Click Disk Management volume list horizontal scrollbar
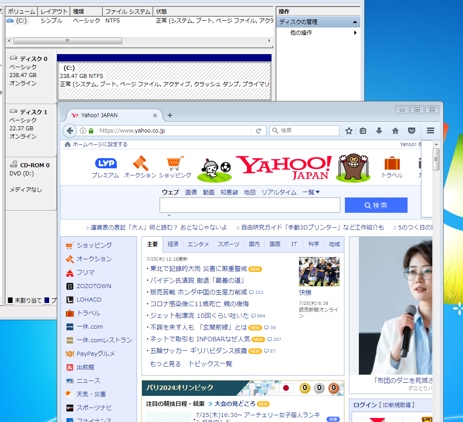This screenshot has height=422, width=463. tap(68, 41)
